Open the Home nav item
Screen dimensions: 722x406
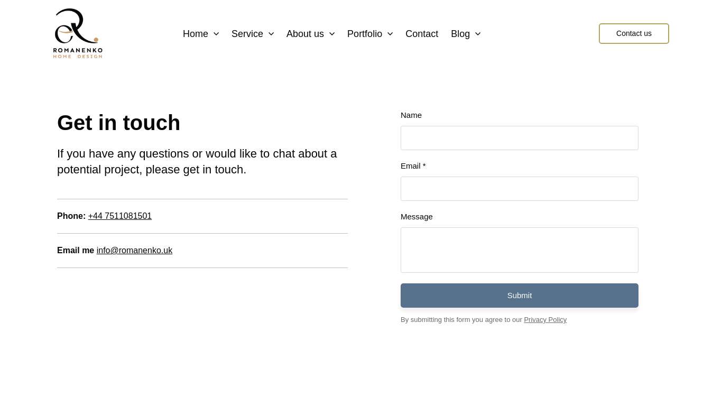click(196, 34)
